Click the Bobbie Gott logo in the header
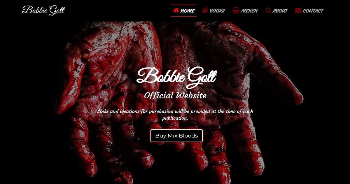350x184 pixels. [43, 10]
